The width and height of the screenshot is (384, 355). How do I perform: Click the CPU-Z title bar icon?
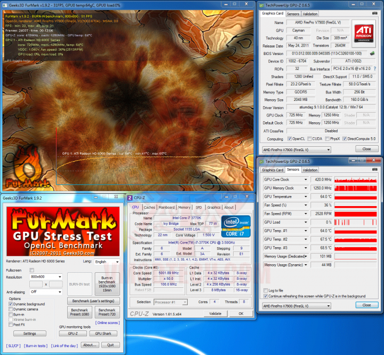130,198
